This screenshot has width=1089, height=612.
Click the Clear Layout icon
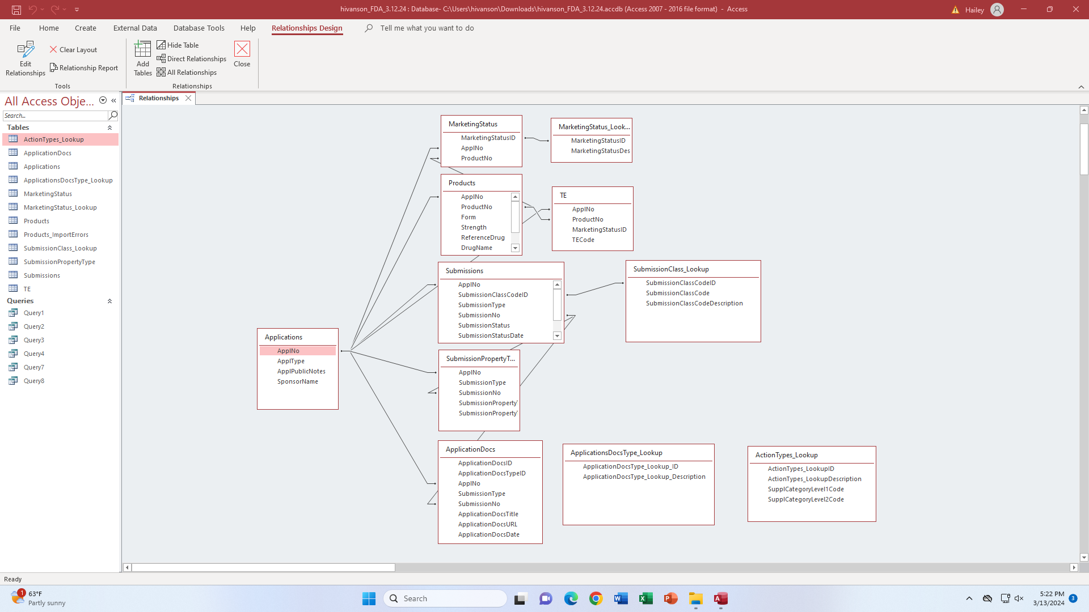click(x=54, y=49)
